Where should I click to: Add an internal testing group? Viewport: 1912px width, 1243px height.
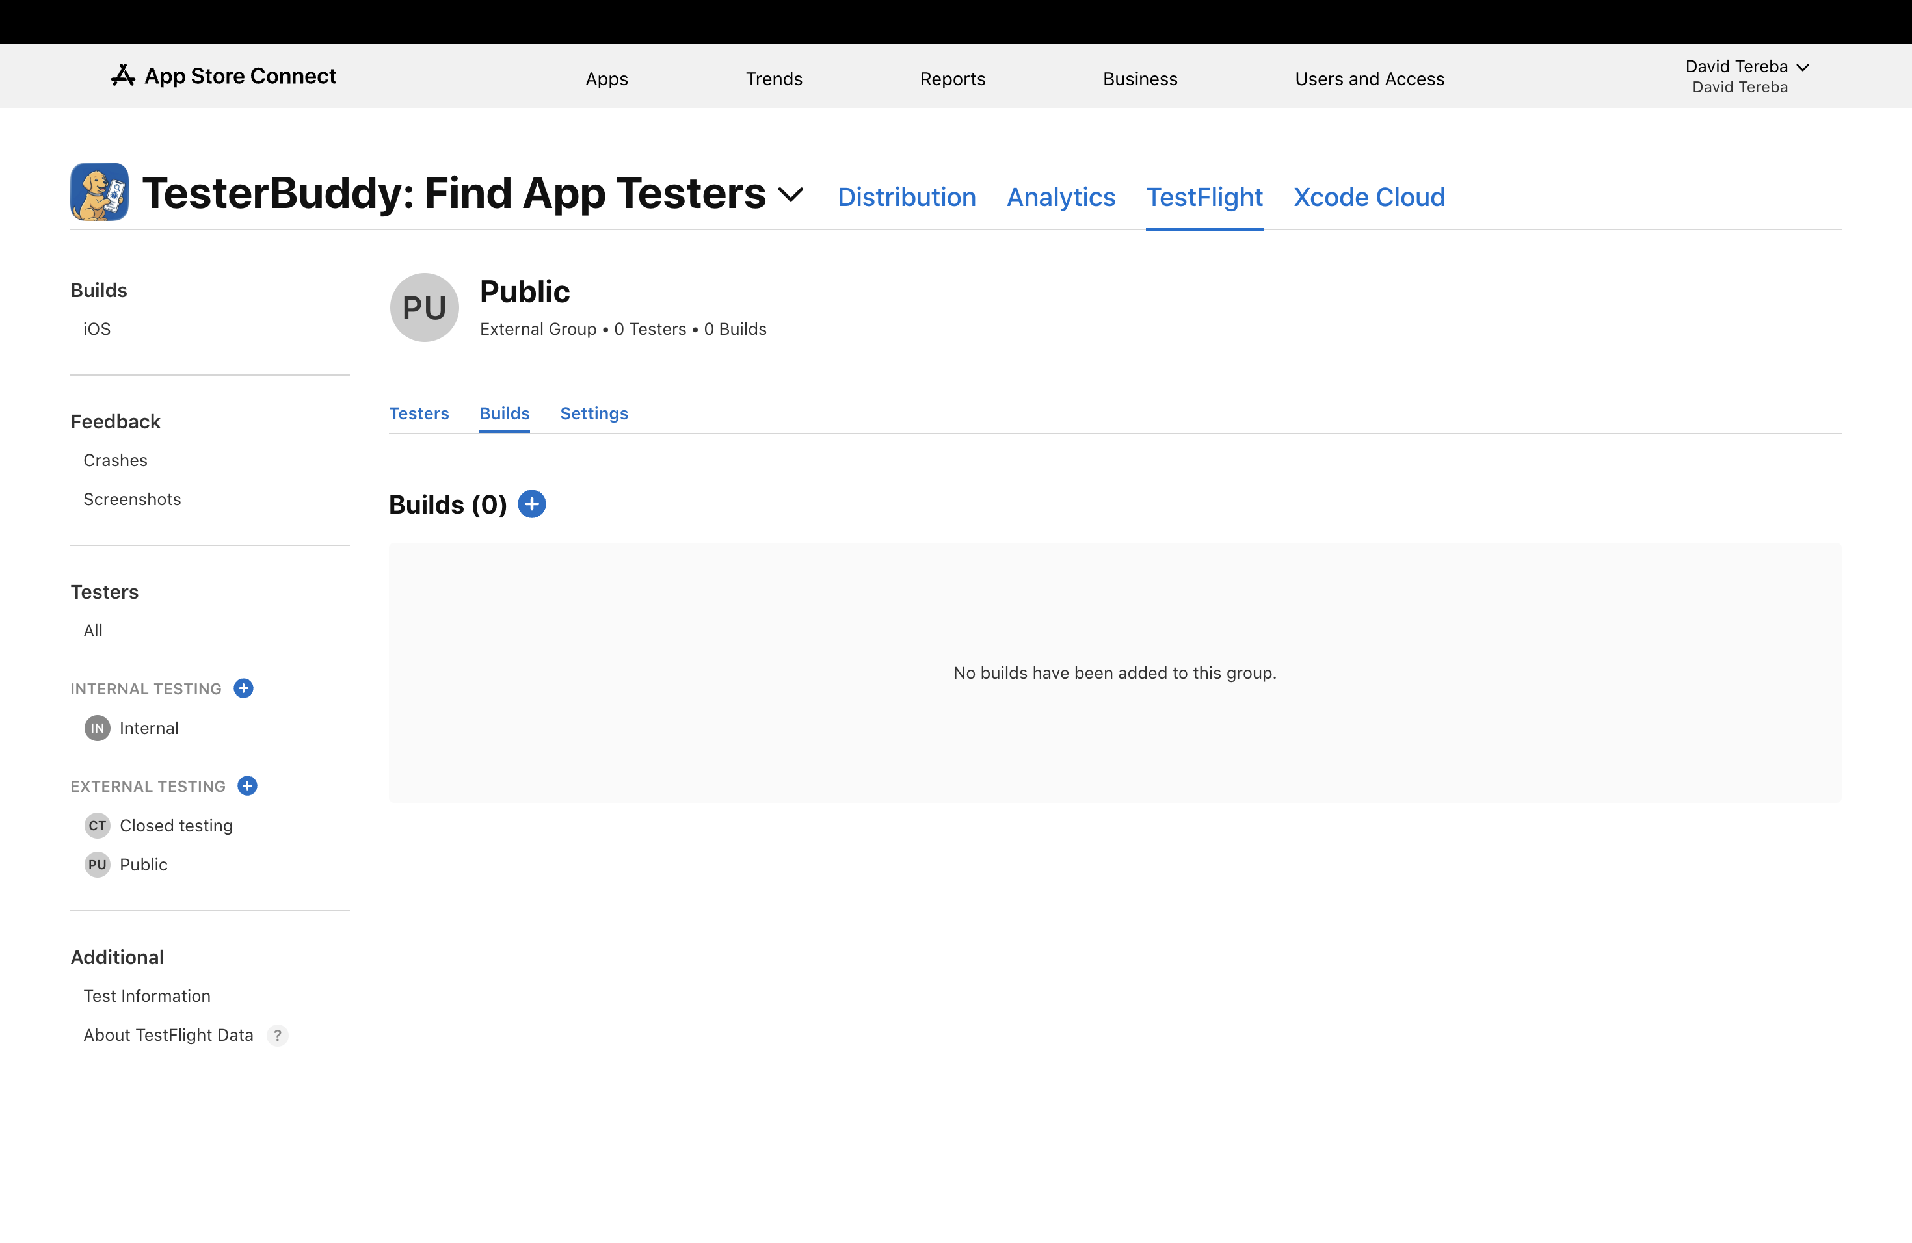pos(243,688)
